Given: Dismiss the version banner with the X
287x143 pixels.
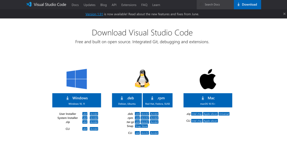Looking at the screenshot, I should [x=284, y=14].
